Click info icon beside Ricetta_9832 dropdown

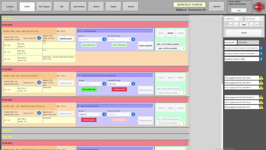pyautogui.click(x=104, y=39)
